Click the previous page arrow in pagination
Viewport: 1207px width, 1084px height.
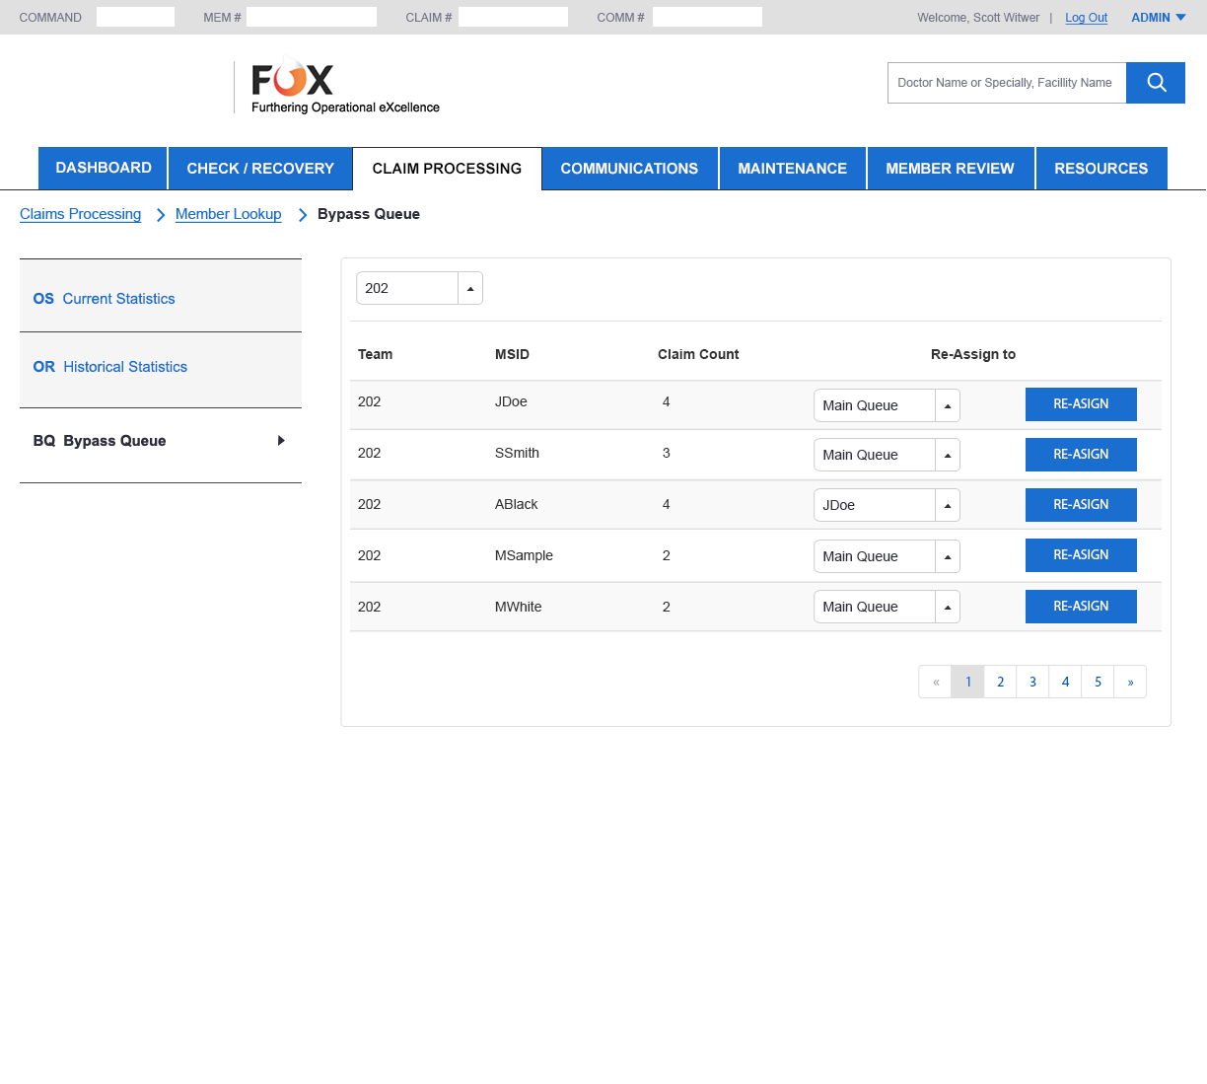[x=935, y=682]
